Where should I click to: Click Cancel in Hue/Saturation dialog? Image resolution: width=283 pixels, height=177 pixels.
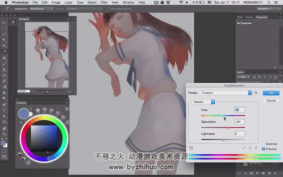[271, 101]
